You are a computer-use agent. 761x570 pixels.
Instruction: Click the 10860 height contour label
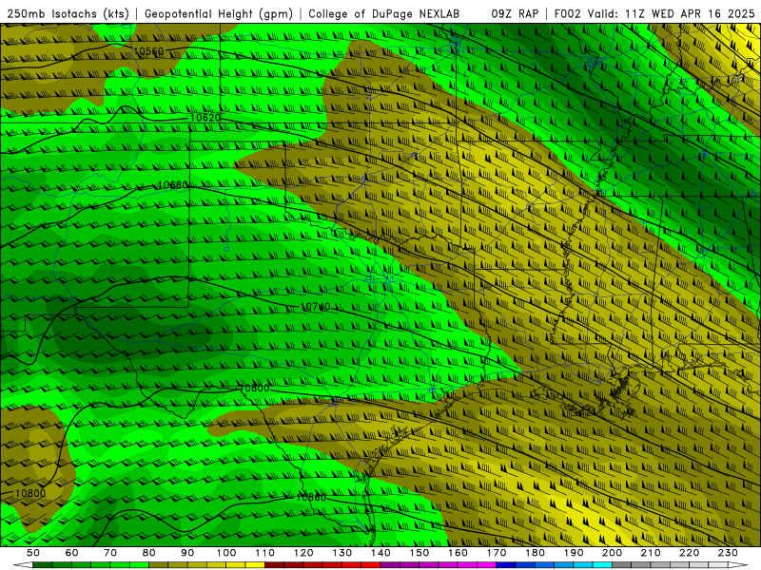click(311, 497)
